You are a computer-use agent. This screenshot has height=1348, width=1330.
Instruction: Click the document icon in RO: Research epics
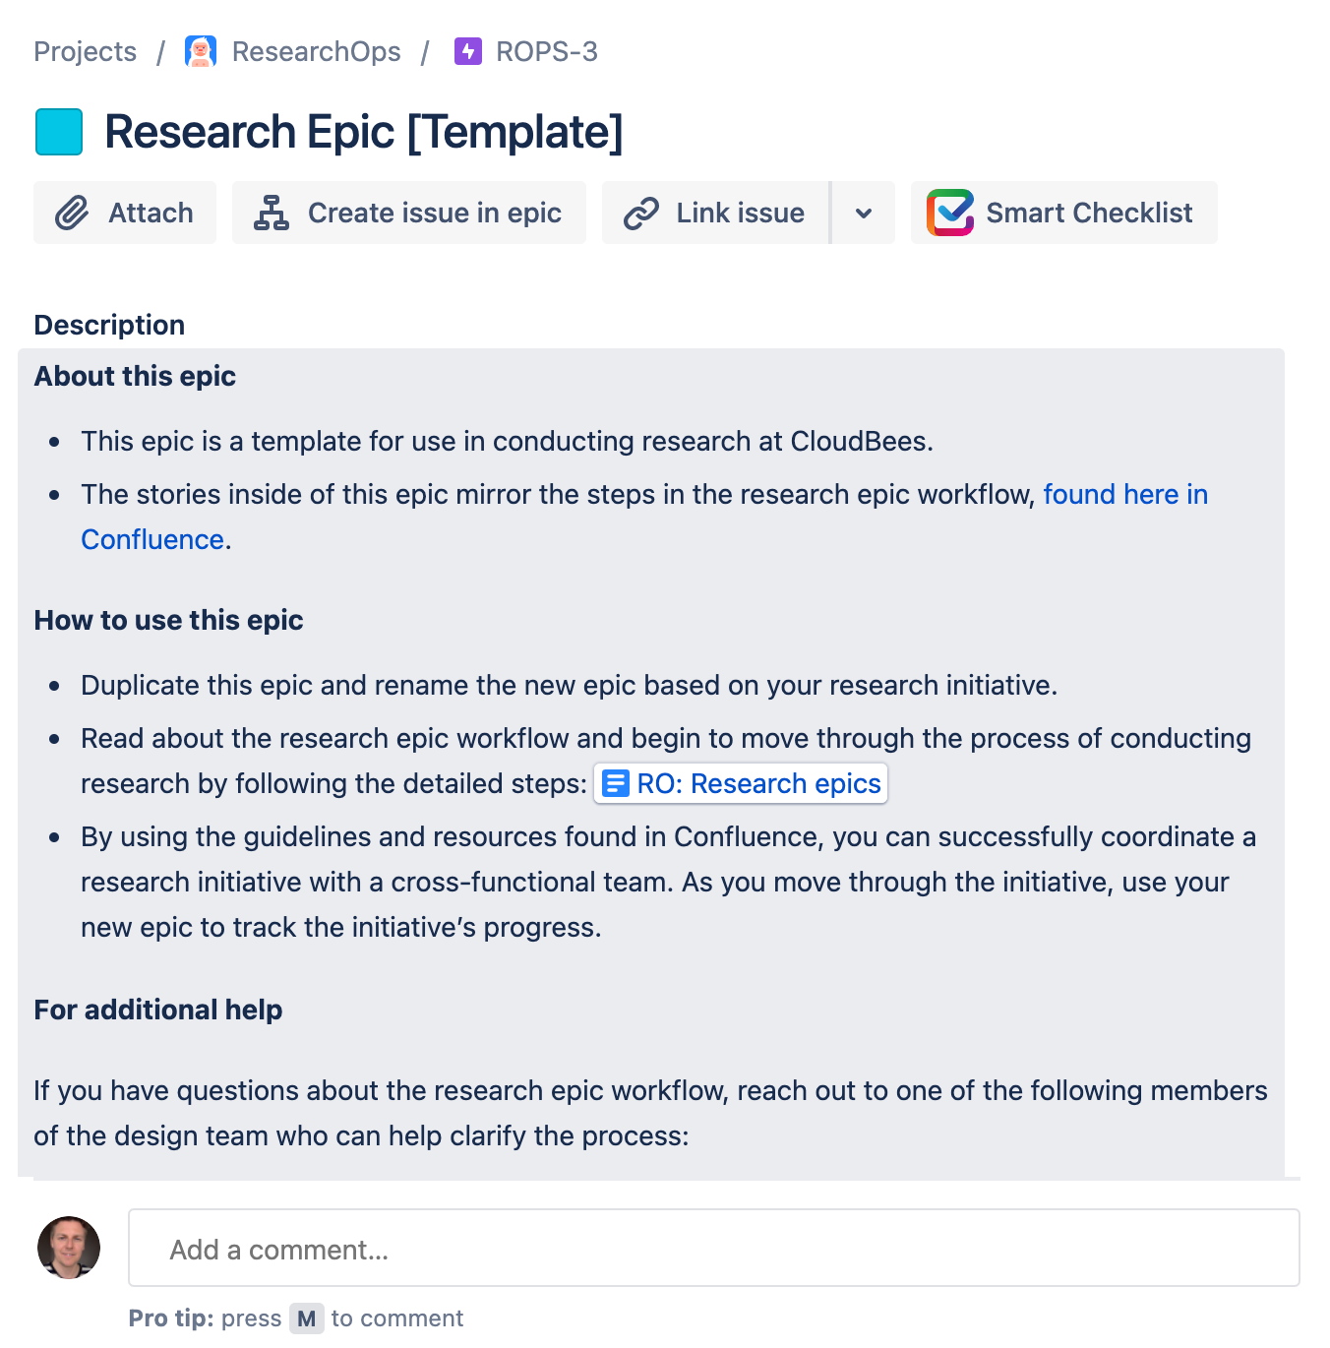[x=616, y=783]
